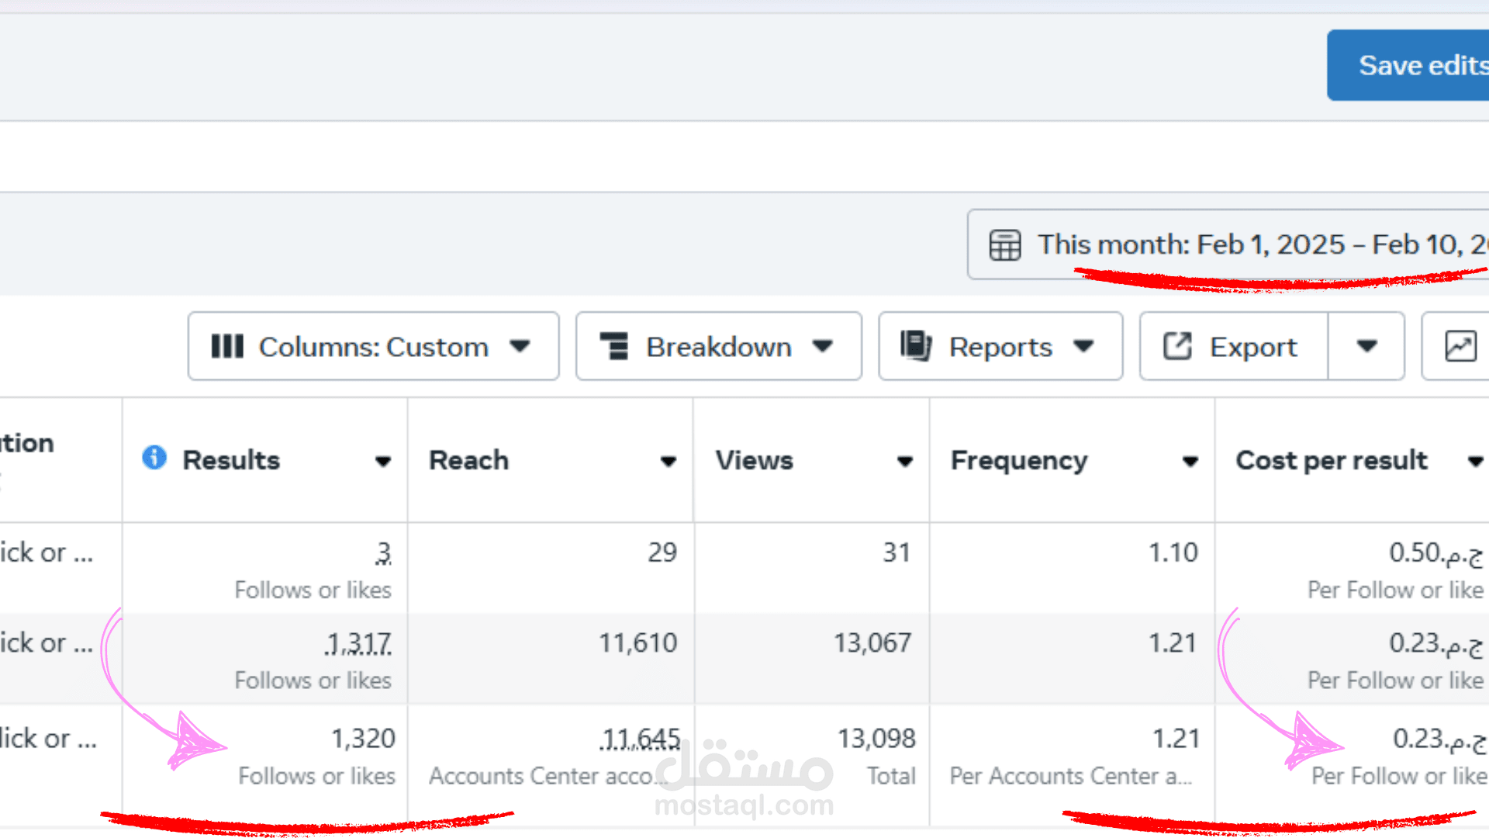Click the 3 results value link
This screenshot has height=838, width=1489.
click(x=384, y=552)
